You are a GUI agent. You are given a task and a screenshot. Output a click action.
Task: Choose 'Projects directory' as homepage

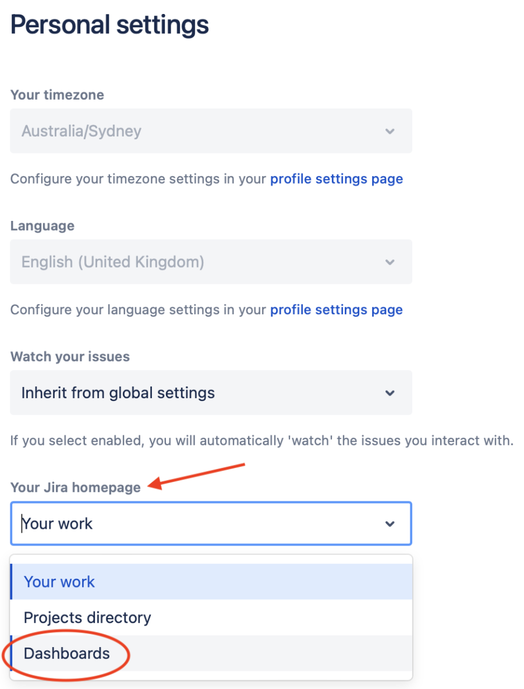coord(87,617)
